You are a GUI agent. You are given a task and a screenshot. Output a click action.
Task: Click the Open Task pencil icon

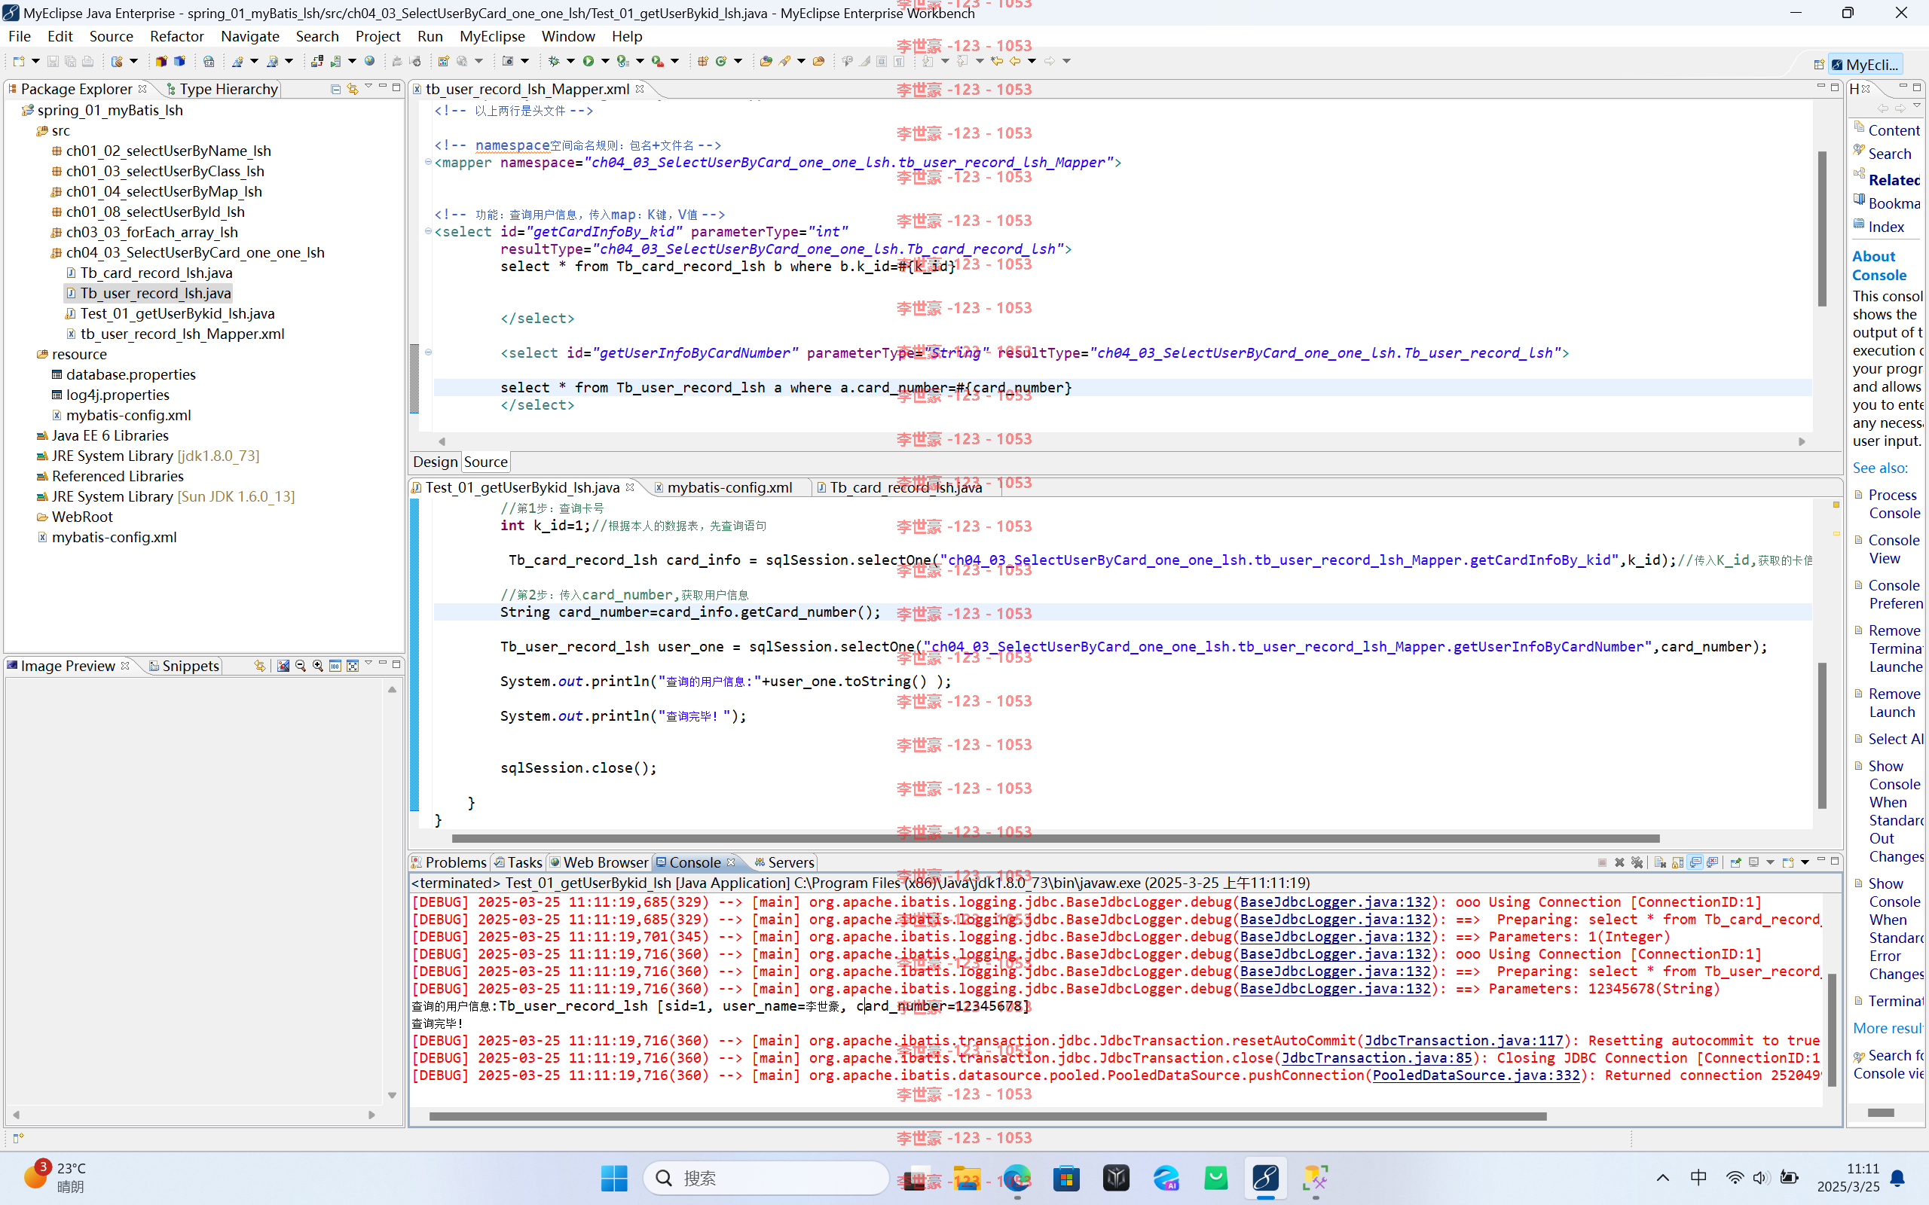pos(785,61)
